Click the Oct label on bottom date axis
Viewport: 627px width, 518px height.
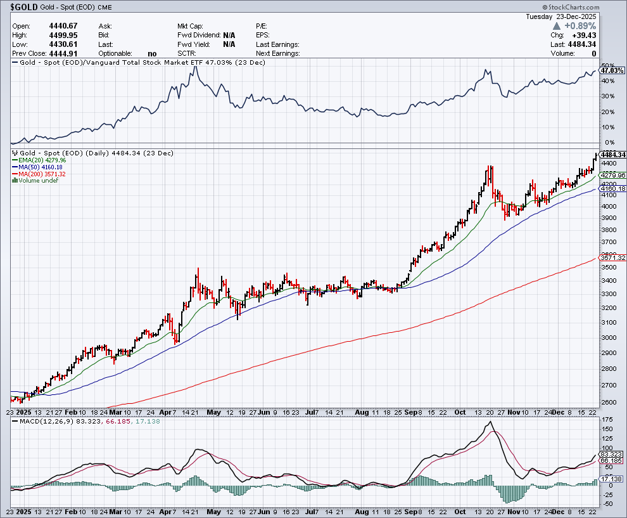tap(459, 511)
